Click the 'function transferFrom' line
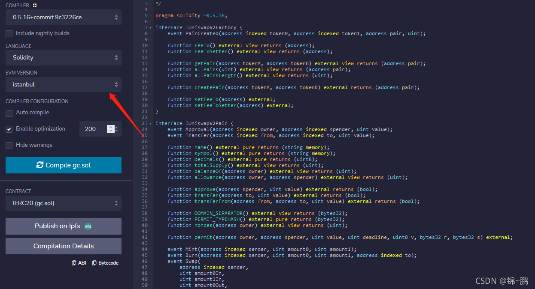 (293, 201)
